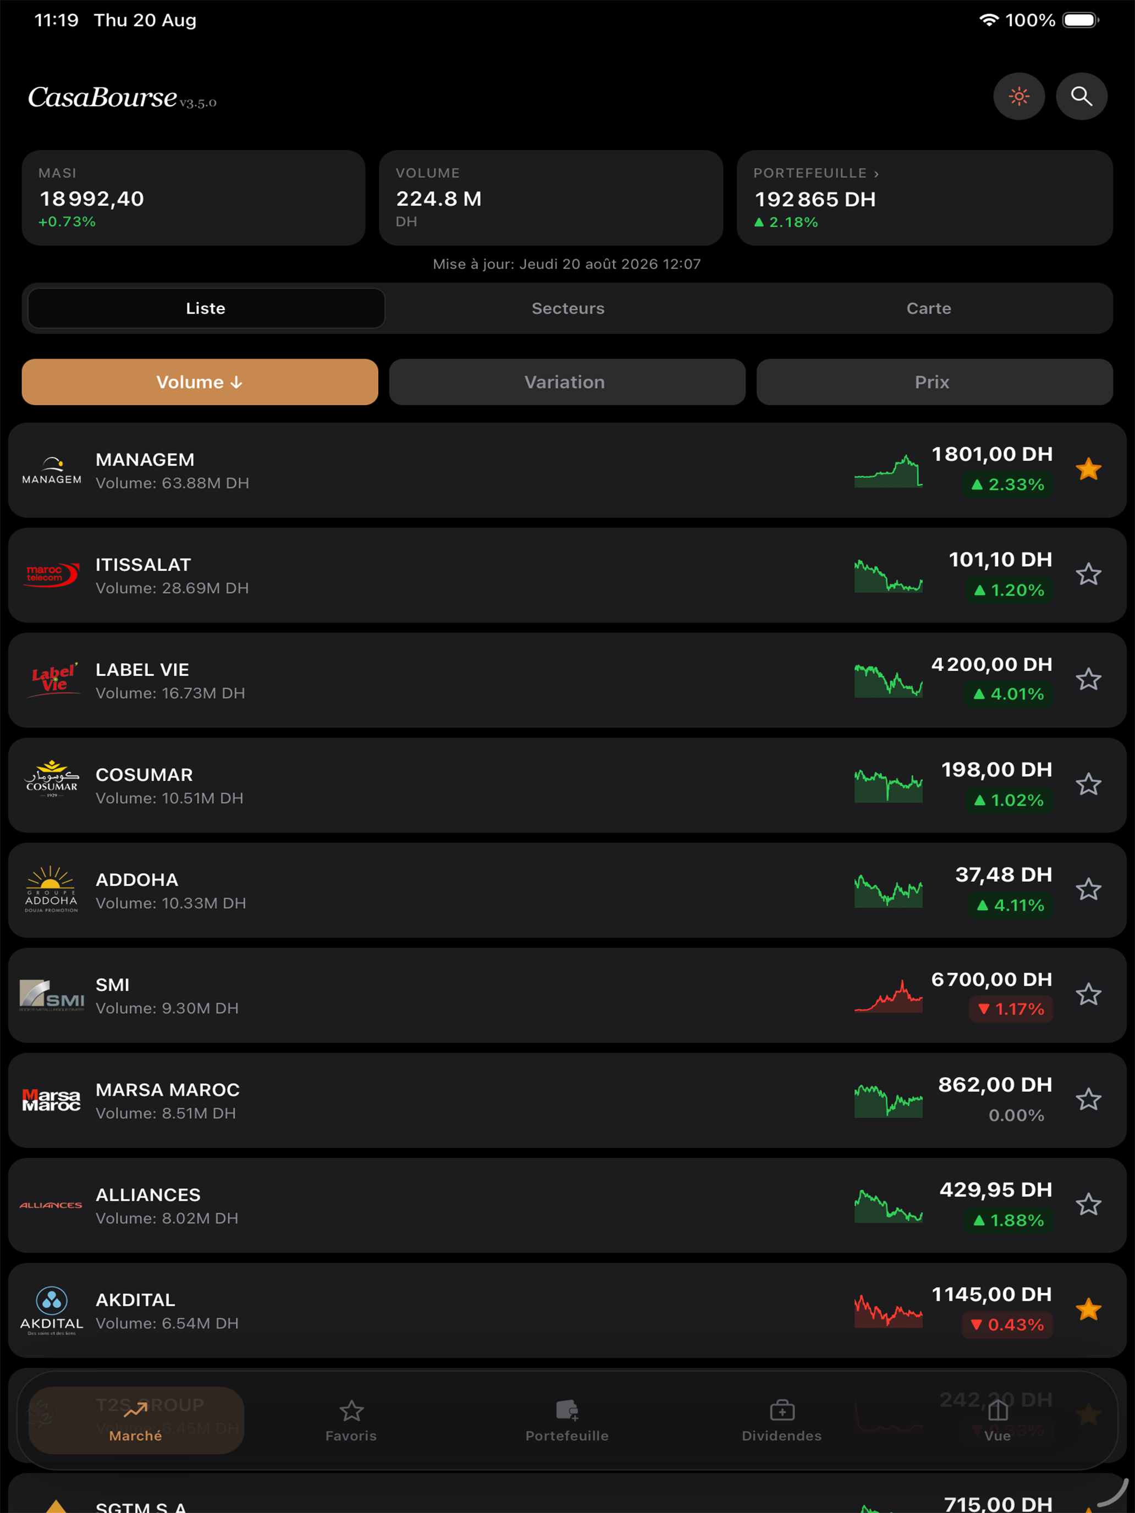Tap the ADDOHA sun logo
The image size is (1135, 1513).
coord(51,889)
